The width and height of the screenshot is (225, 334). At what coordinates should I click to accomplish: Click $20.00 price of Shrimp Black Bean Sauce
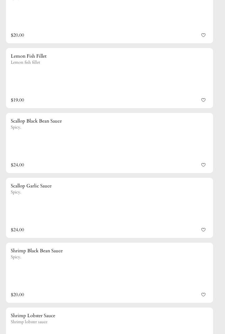point(17,295)
